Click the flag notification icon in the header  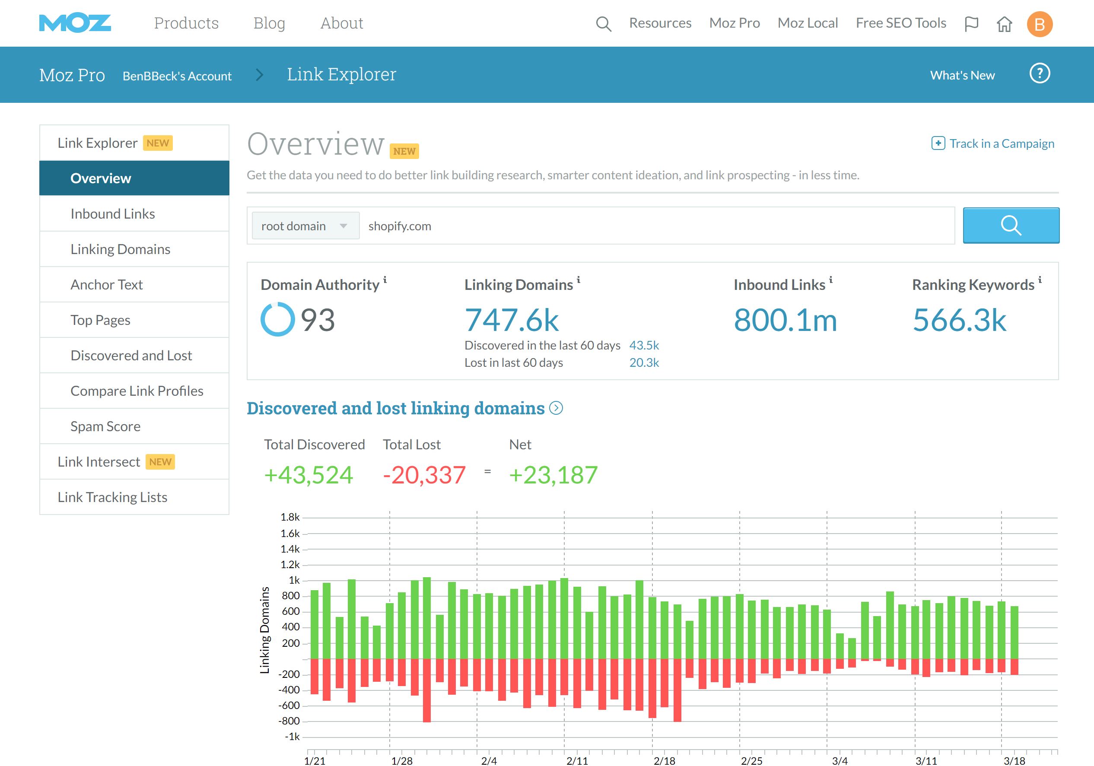[972, 23]
